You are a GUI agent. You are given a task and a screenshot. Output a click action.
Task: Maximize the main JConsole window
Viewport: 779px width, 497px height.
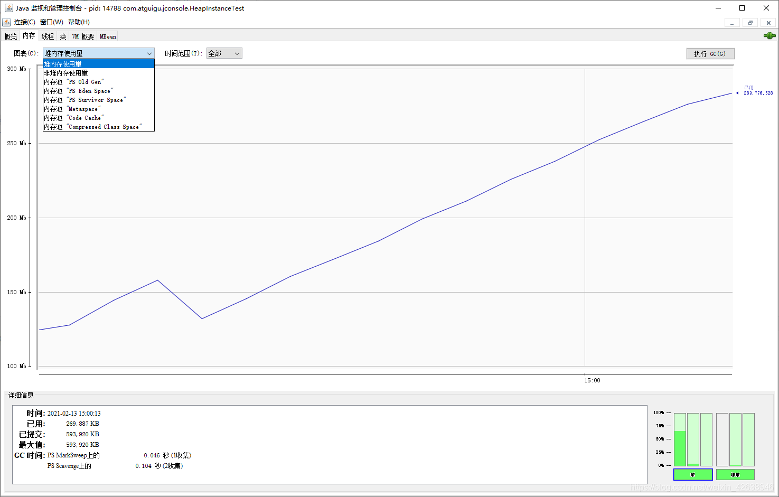[x=742, y=8]
